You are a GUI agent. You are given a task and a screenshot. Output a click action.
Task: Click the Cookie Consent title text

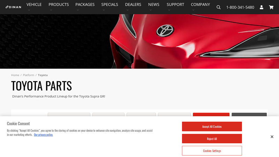18,124
